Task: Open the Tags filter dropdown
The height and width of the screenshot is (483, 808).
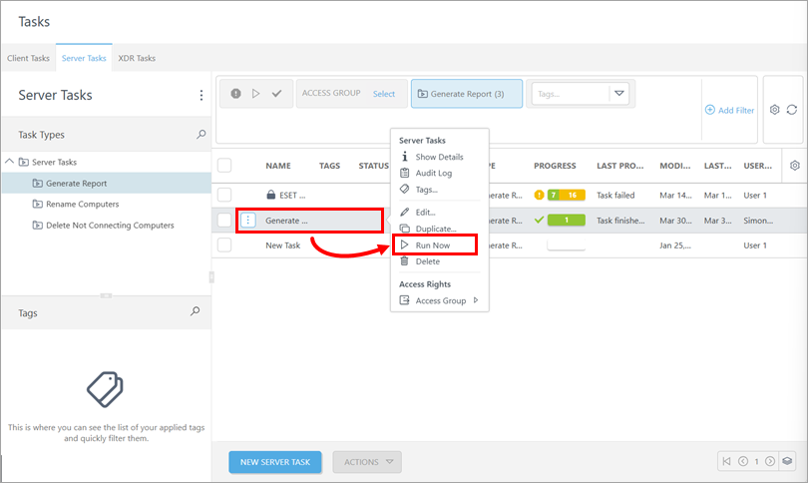Action: coord(619,94)
